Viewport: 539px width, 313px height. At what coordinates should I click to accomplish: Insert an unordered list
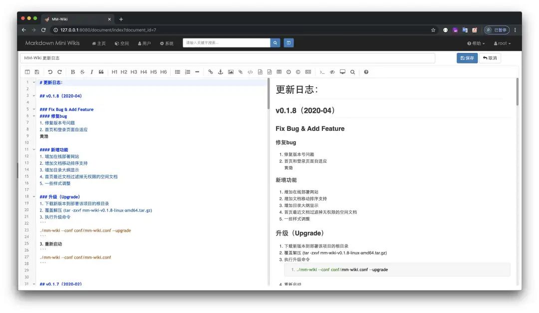pos(178,72)
